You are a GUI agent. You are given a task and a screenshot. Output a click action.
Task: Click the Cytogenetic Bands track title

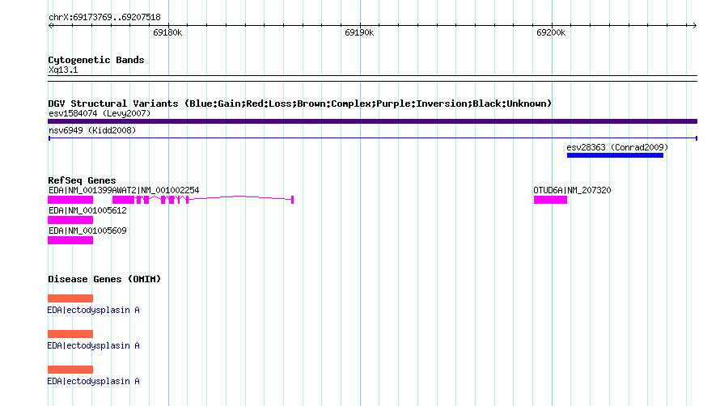pyautogui.click(x=96, y=60)
